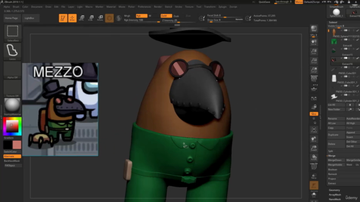Toggle visibility switch of the Extract16 subtool
The height and width of the screenshot is (202, 360).
click(x=345, y=58)
